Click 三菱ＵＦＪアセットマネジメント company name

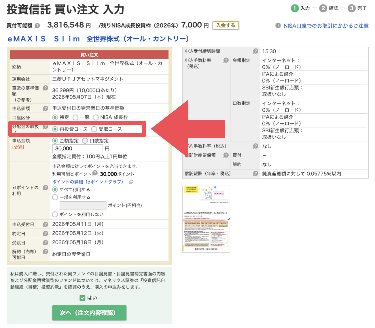pos(88,79)
